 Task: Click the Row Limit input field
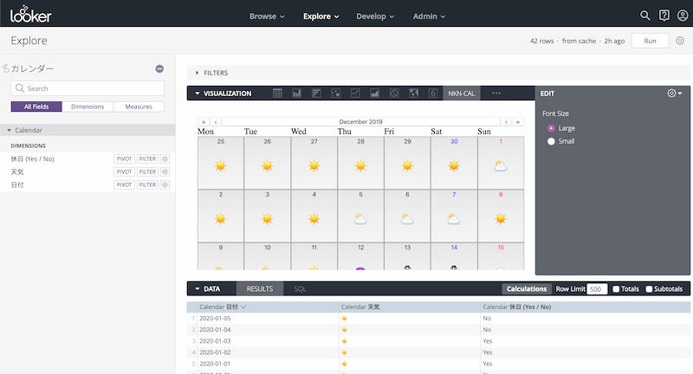[597, 289]
